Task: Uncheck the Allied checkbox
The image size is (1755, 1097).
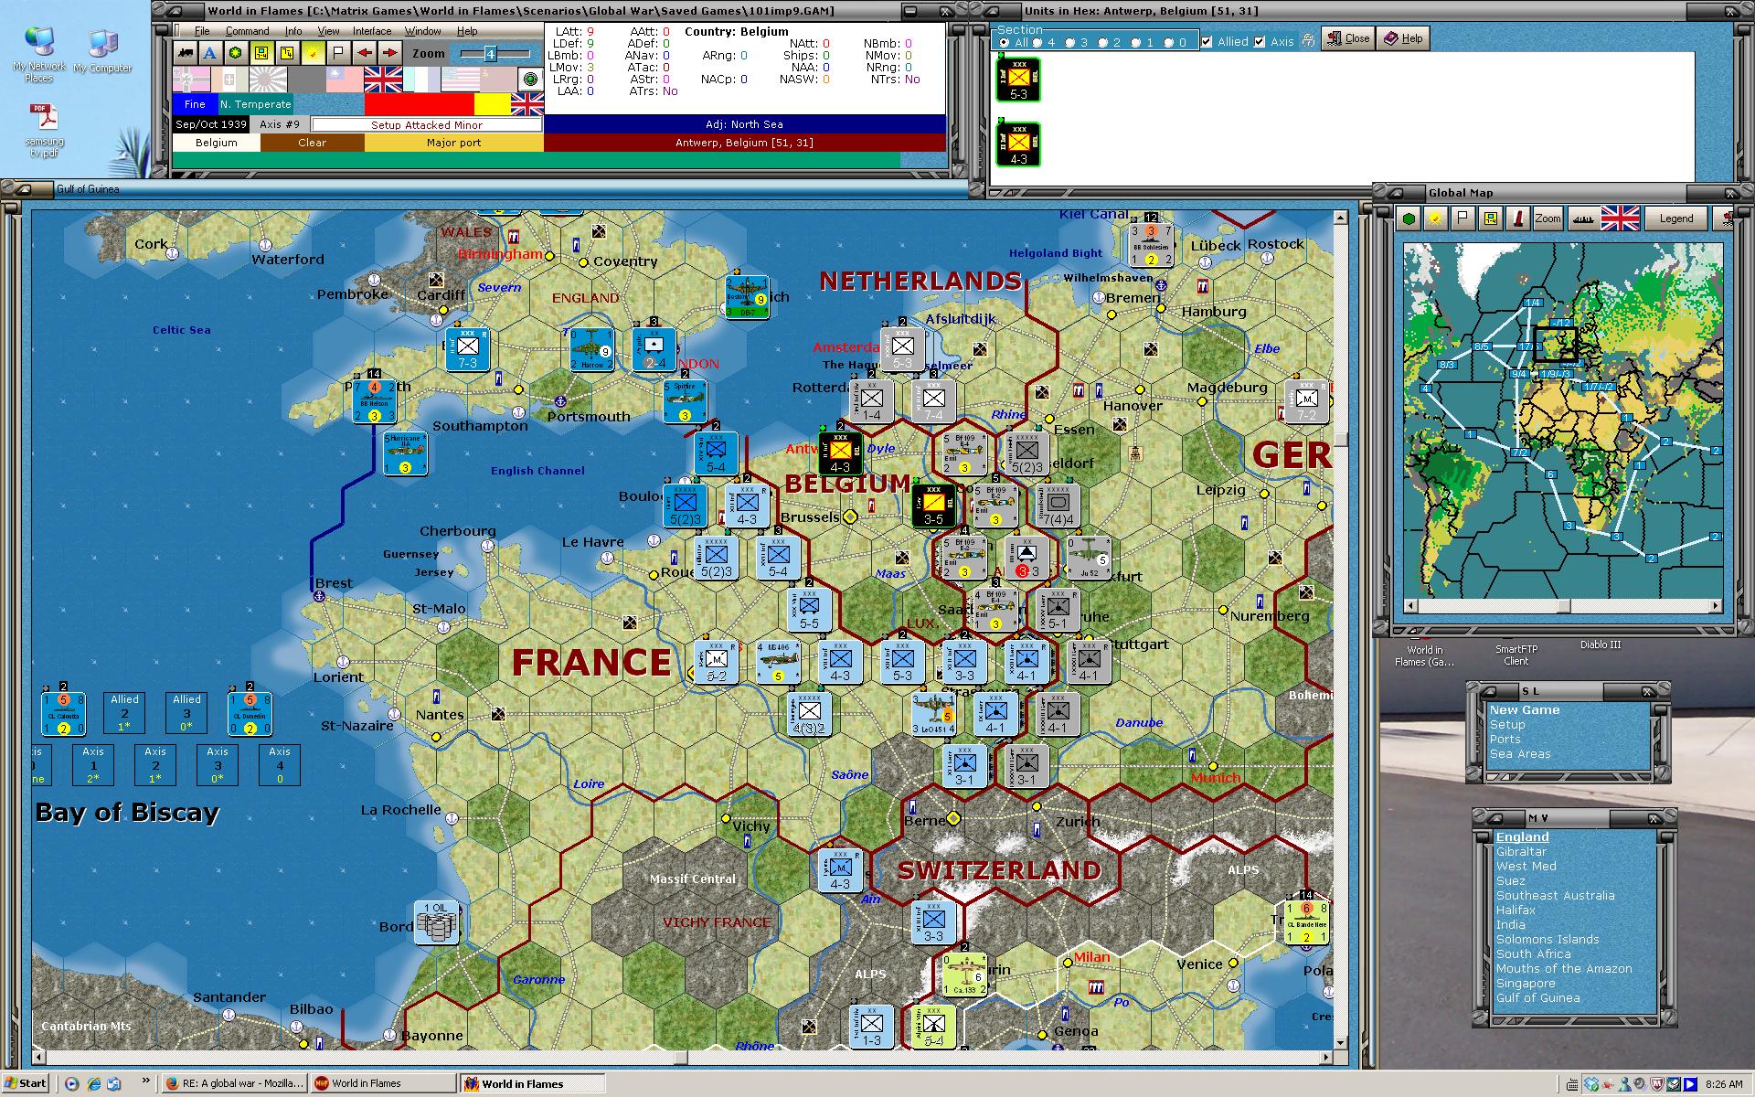Action: [x=1207, y=41]
